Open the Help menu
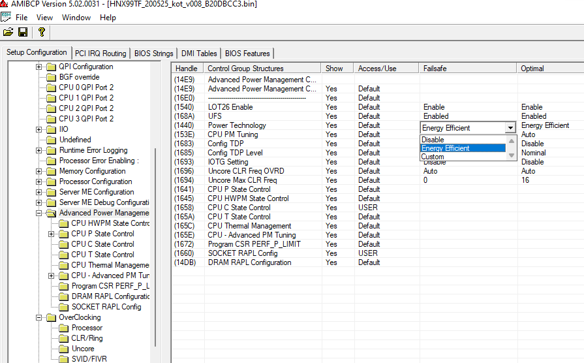The width and height of the screenshot is (584, 363). pos(108,18)
